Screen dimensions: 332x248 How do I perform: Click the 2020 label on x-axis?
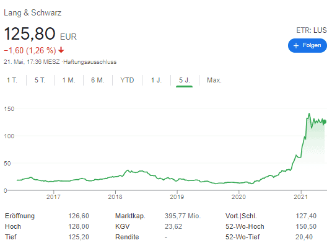coord(238,197)
